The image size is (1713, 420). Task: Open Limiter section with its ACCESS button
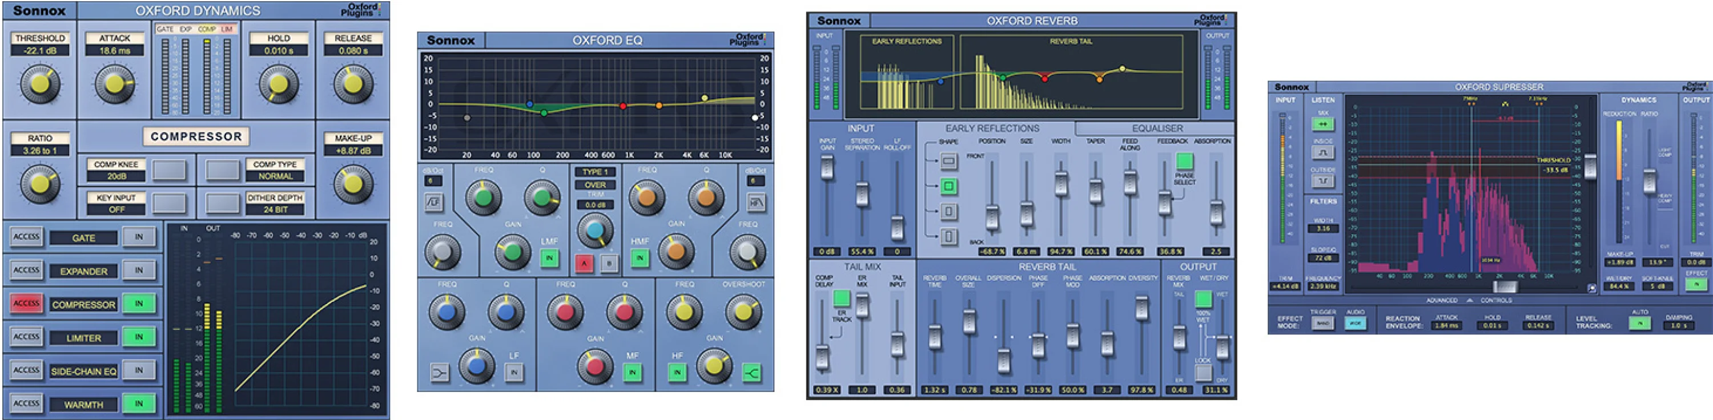coord(27,336)
